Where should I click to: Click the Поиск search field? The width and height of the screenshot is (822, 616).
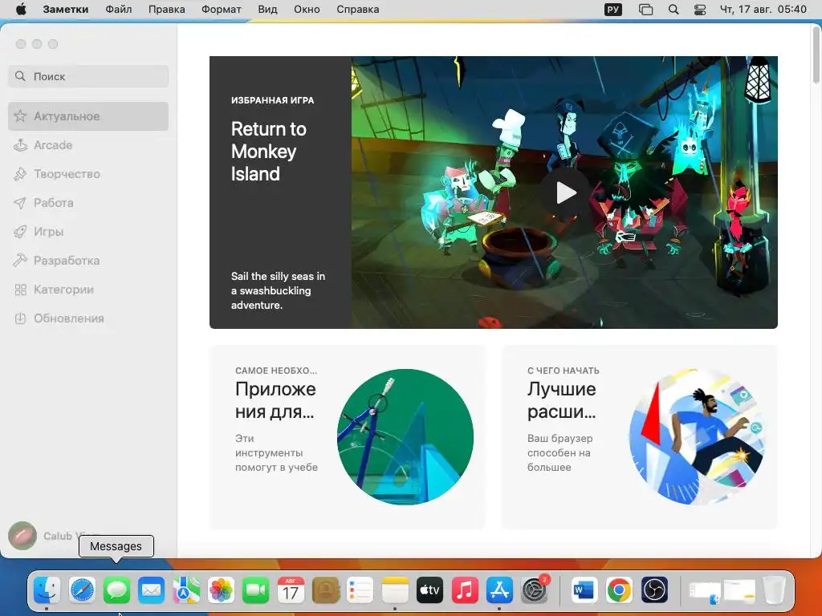click(x=88, y=76)
